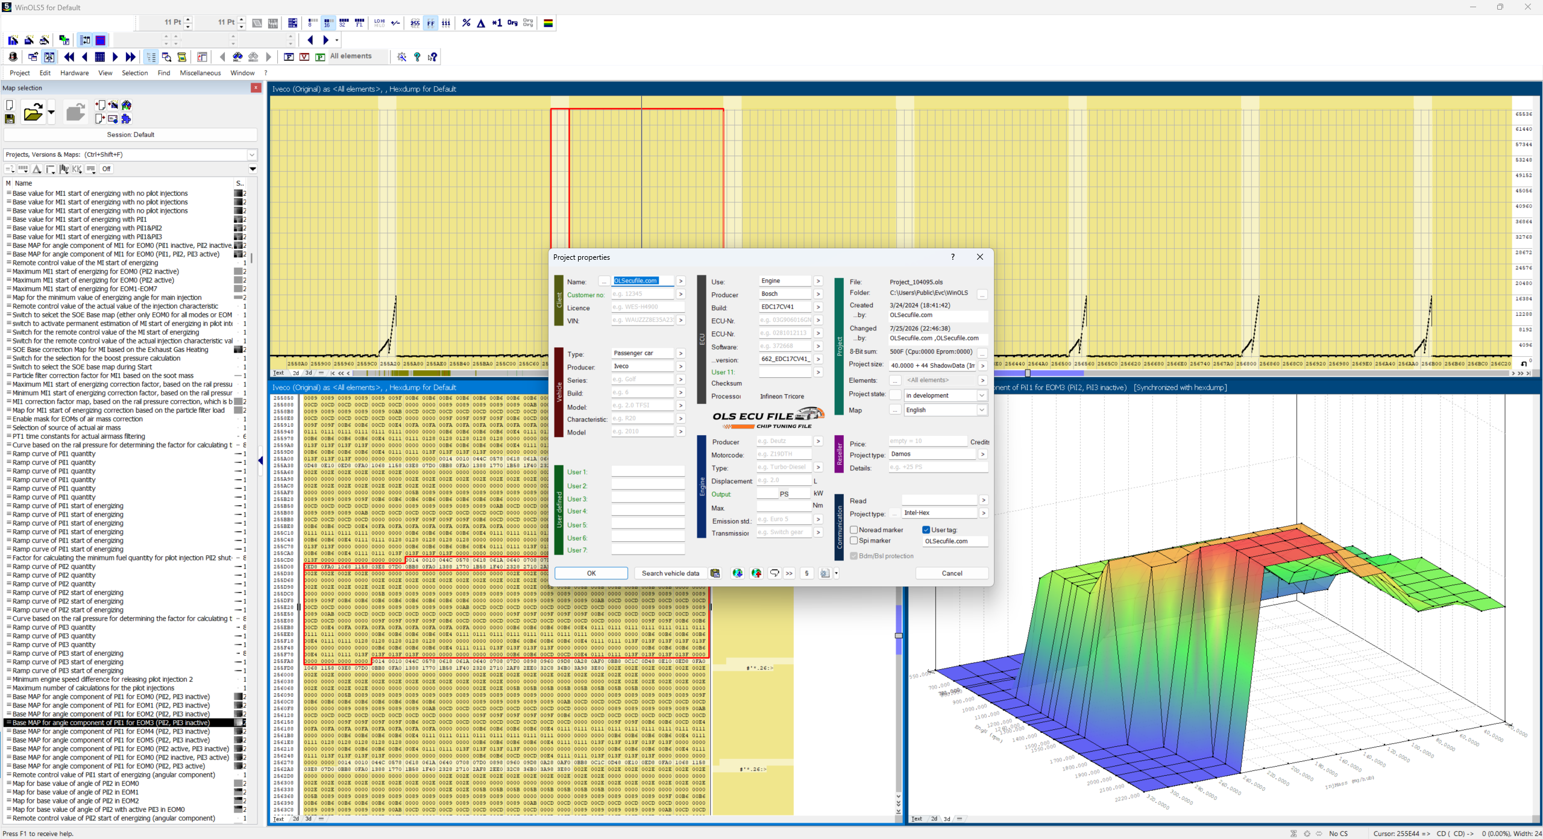
Task: Select the 32-bit display toolbar icon
Action: point(344,23)
